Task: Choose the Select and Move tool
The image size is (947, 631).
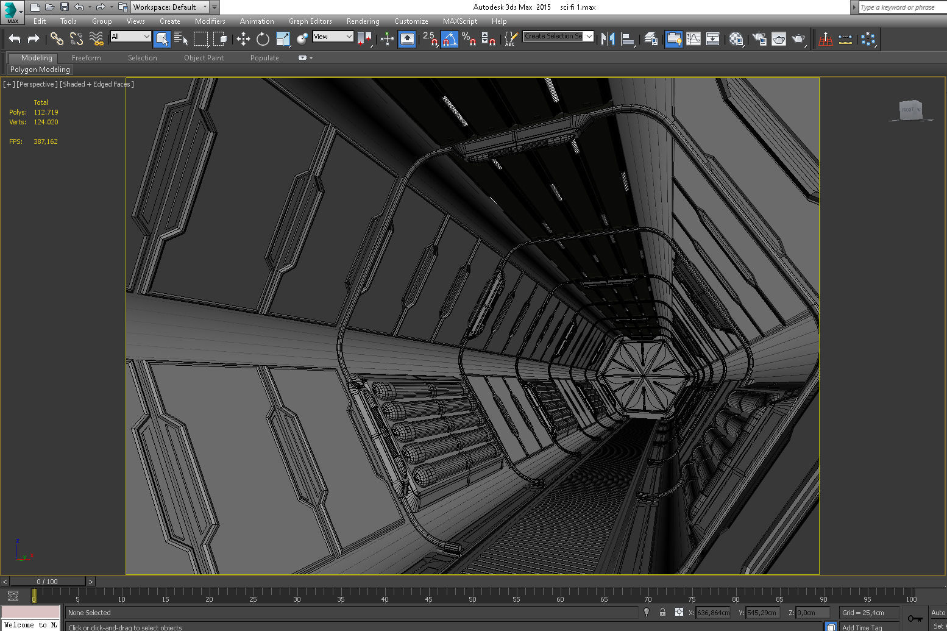Action: (x=243, y=39)
